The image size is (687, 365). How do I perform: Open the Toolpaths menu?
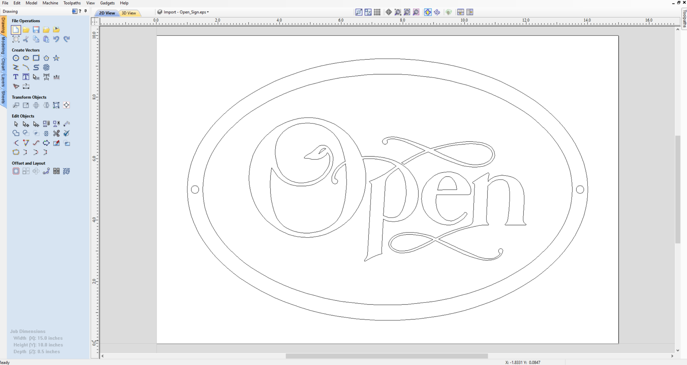pyautogui.click(x=71, y=3)
